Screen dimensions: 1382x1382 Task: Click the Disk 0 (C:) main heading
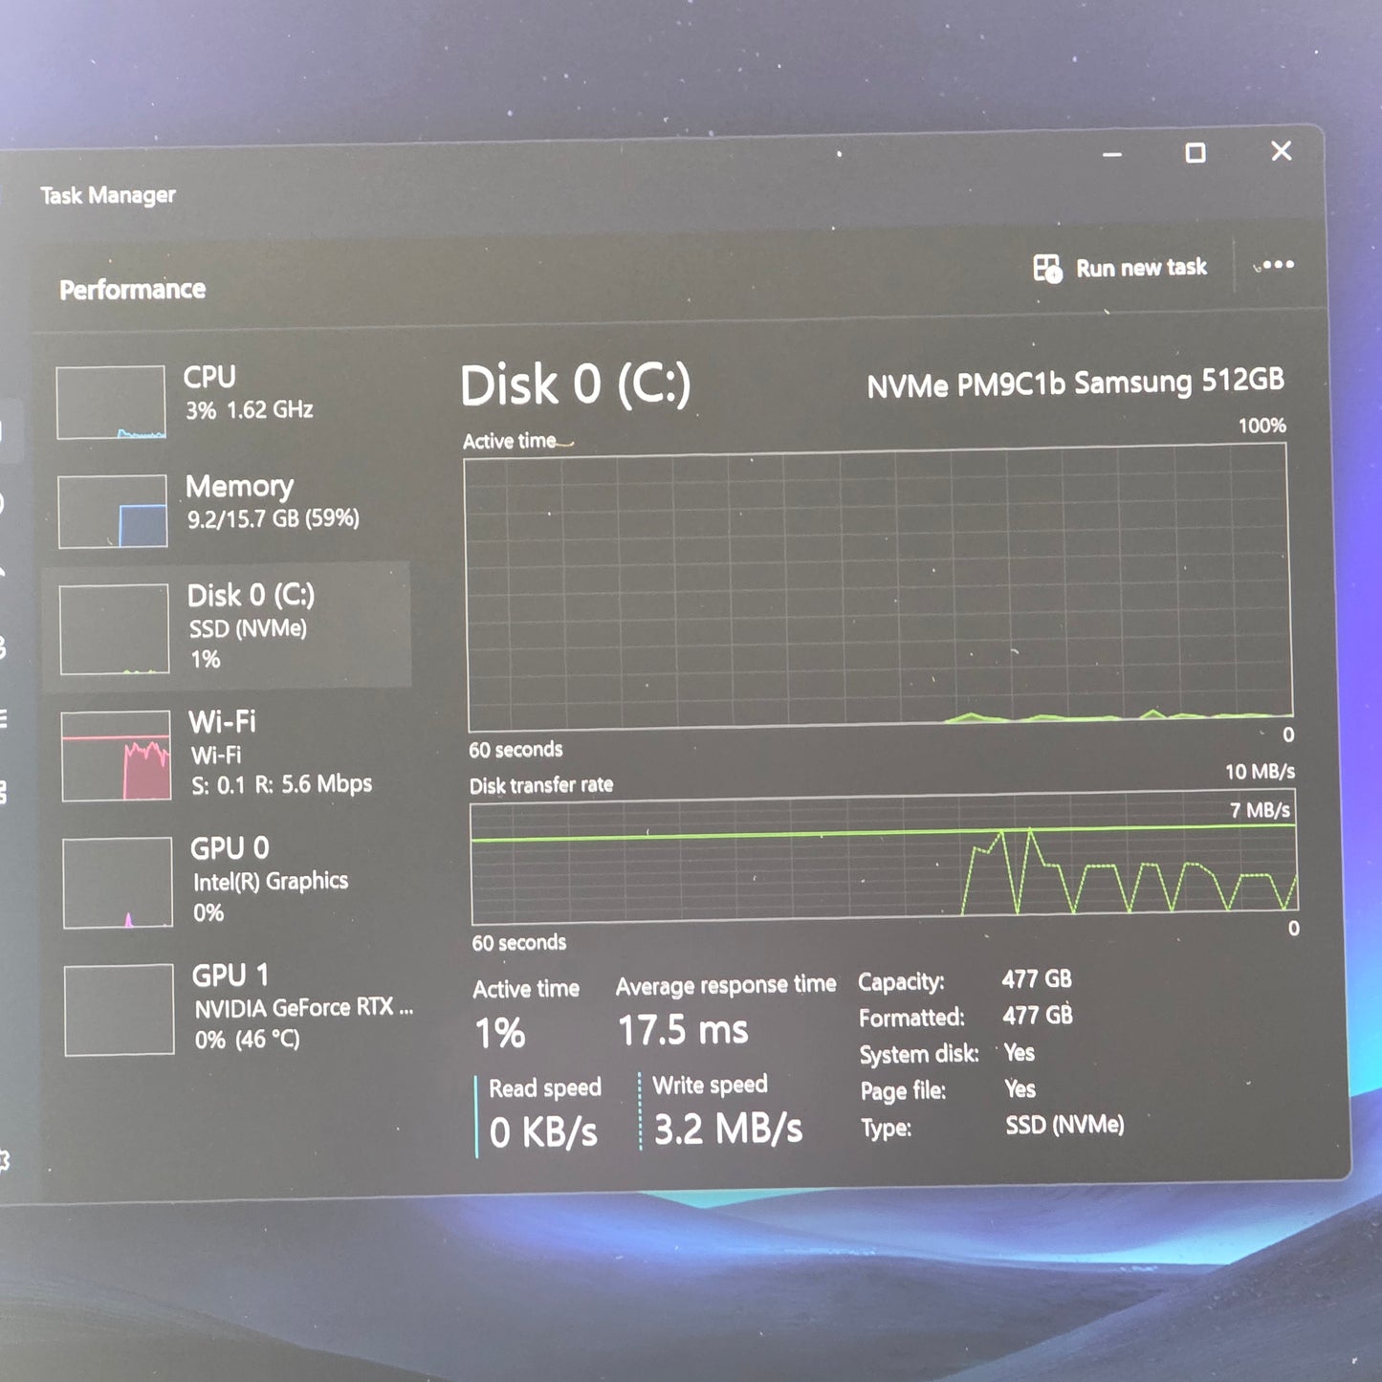click(575, 385)
